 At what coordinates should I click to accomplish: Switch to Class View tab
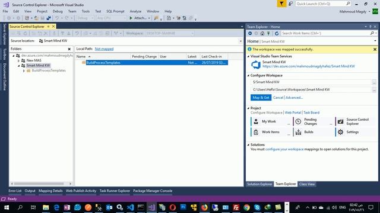click(x=307, y=184)
